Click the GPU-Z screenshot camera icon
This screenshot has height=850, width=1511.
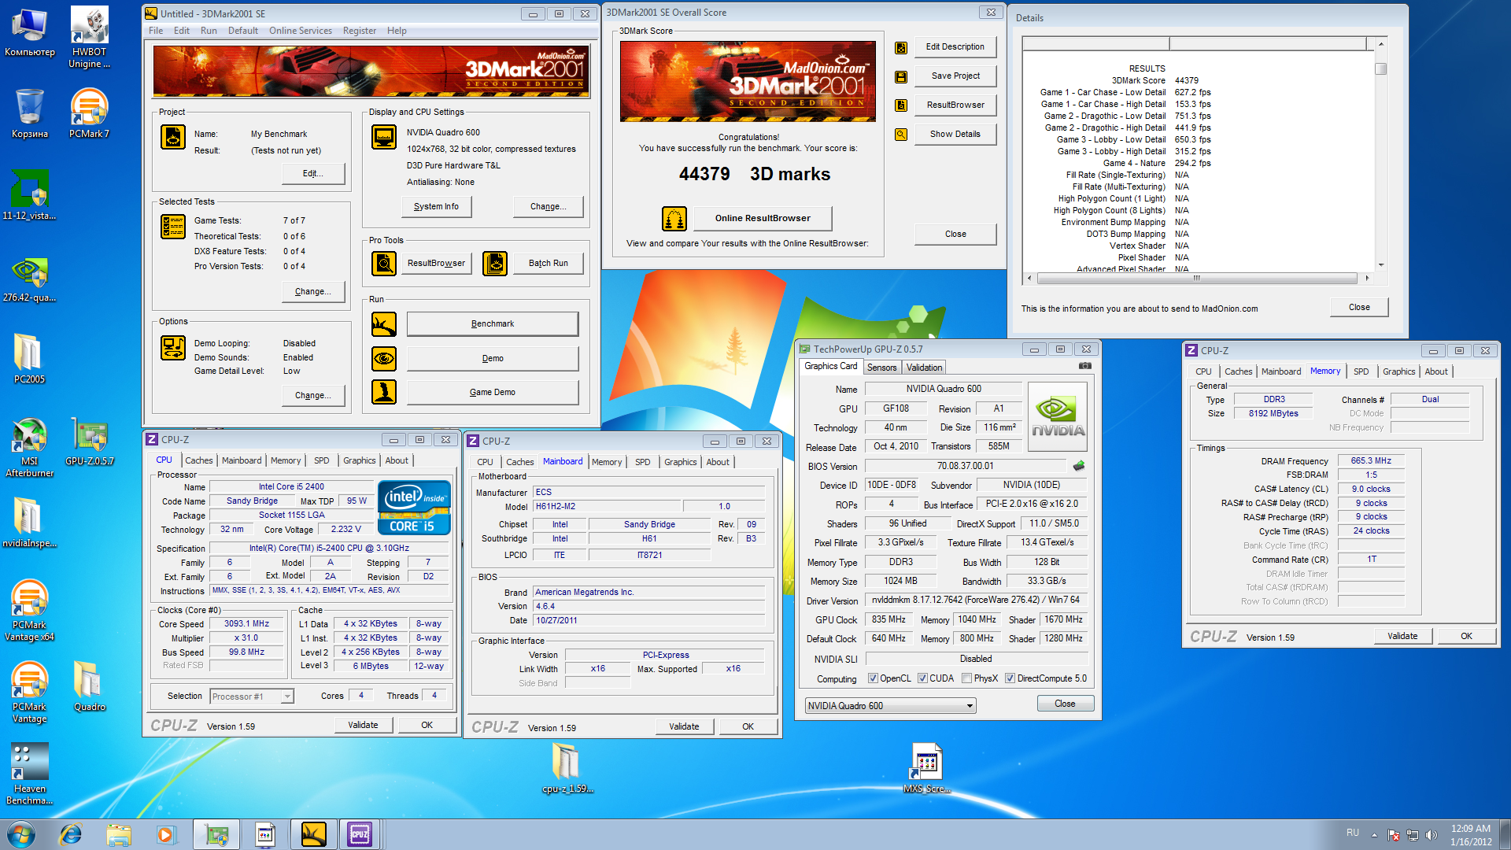click(1085, 366)
